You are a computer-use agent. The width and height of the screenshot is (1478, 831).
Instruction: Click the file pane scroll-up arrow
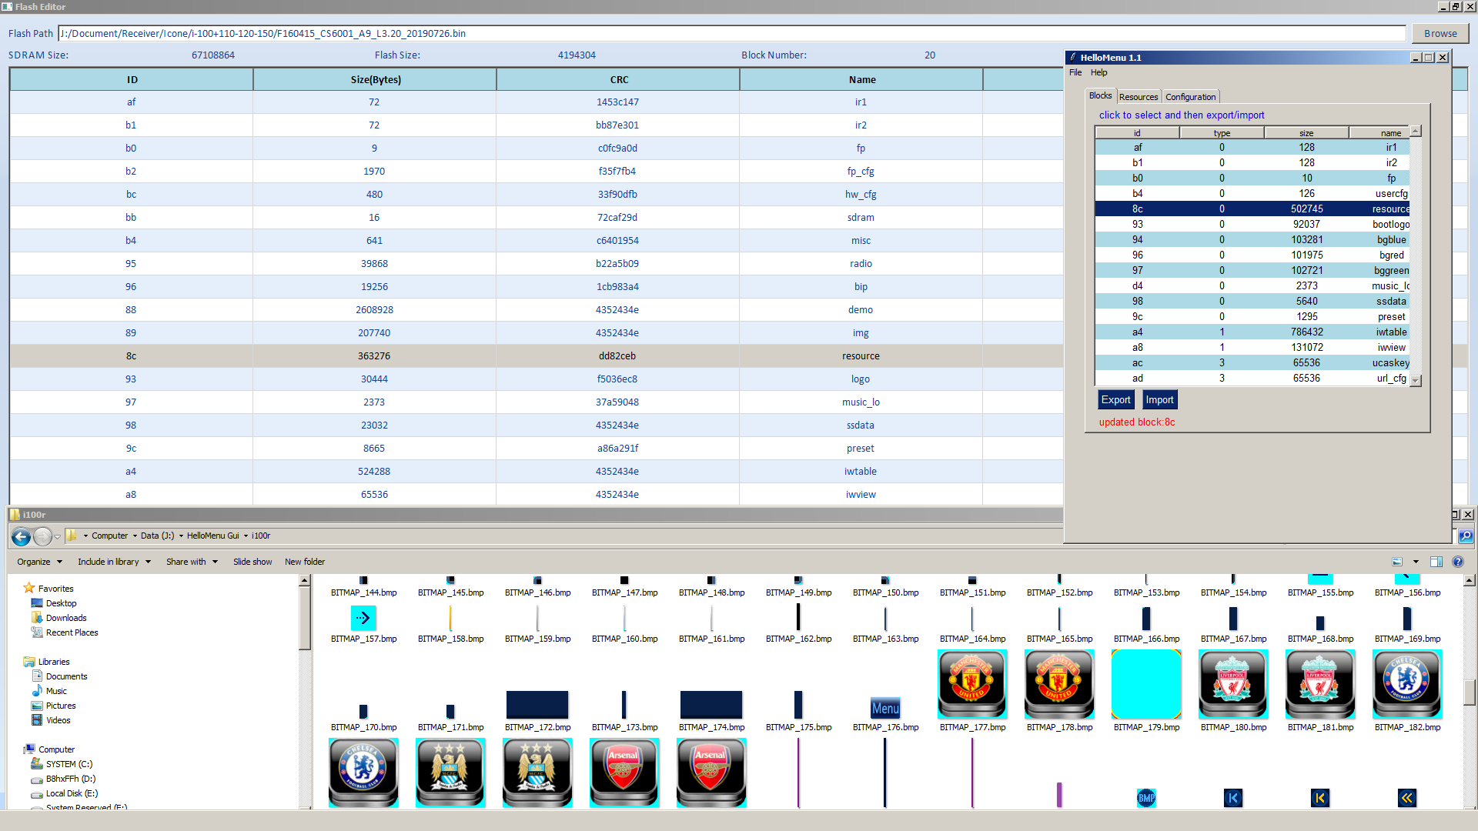pos(1470,580)
